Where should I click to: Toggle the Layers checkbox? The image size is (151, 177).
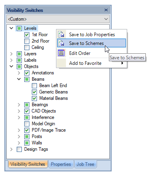click(x=19, y=54)
